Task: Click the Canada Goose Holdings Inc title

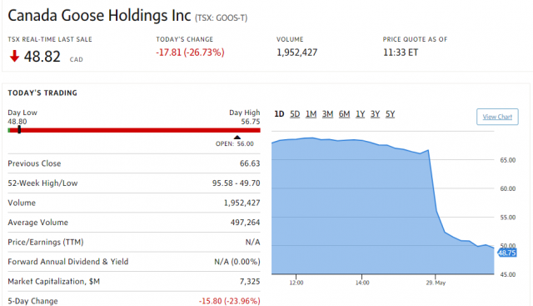Action: [99, 16]
